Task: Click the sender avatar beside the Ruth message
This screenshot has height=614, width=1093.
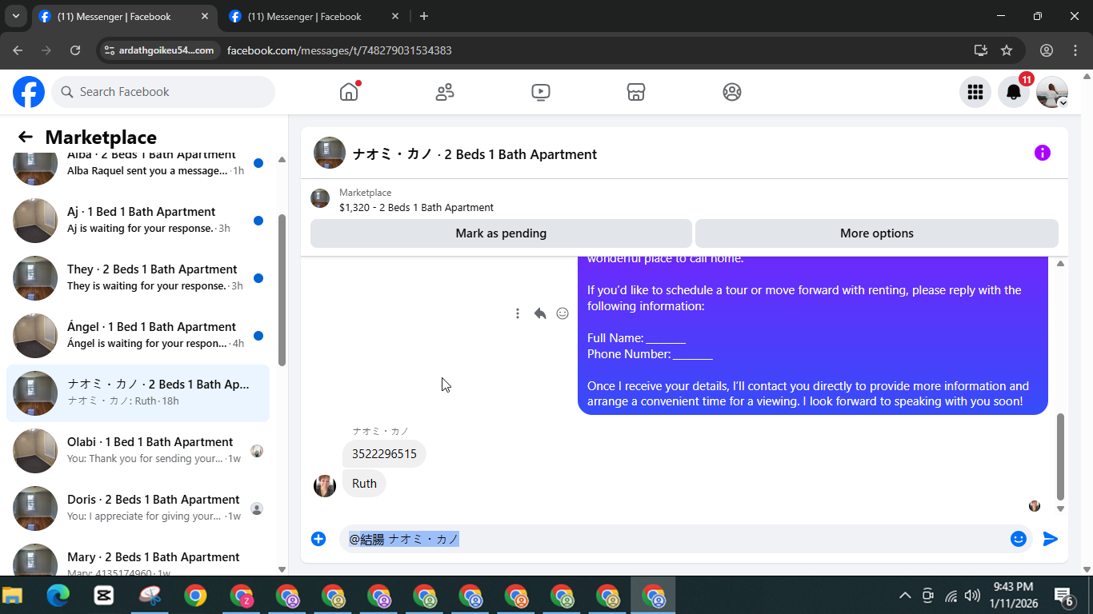Action: (325, 485)
